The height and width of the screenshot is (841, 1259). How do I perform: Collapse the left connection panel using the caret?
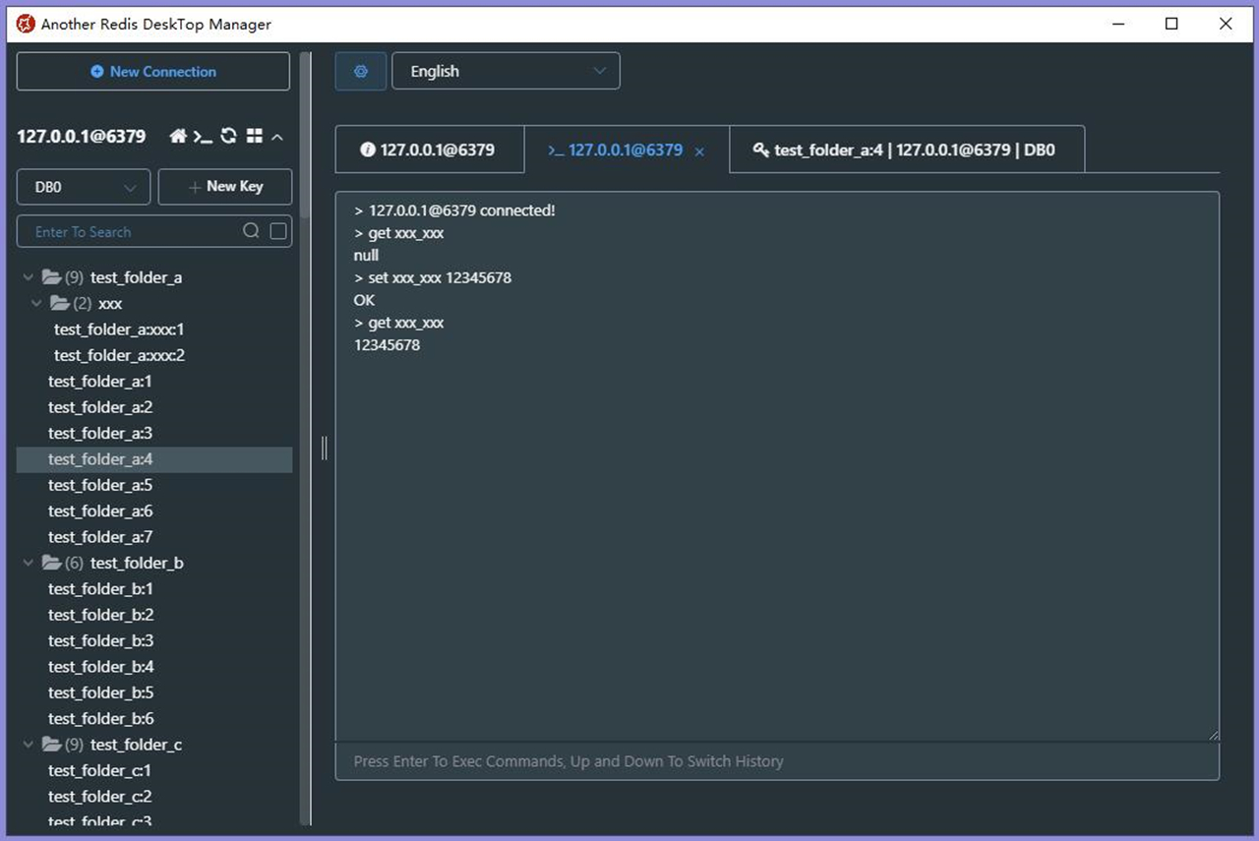(277, 137)
